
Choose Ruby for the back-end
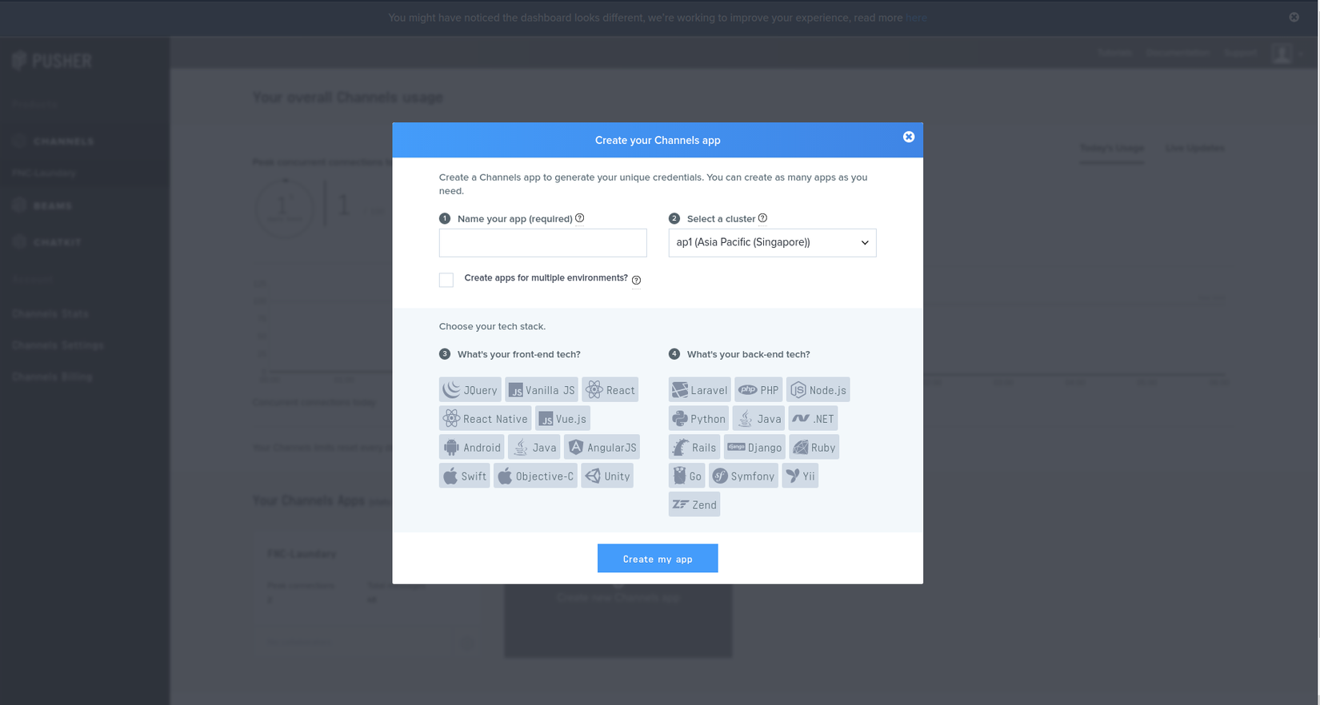pyautogui.click(x=814, y=447)
